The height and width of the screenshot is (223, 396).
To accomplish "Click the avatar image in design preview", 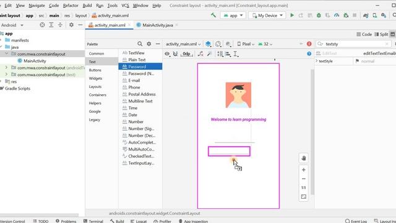I will 238,95.
